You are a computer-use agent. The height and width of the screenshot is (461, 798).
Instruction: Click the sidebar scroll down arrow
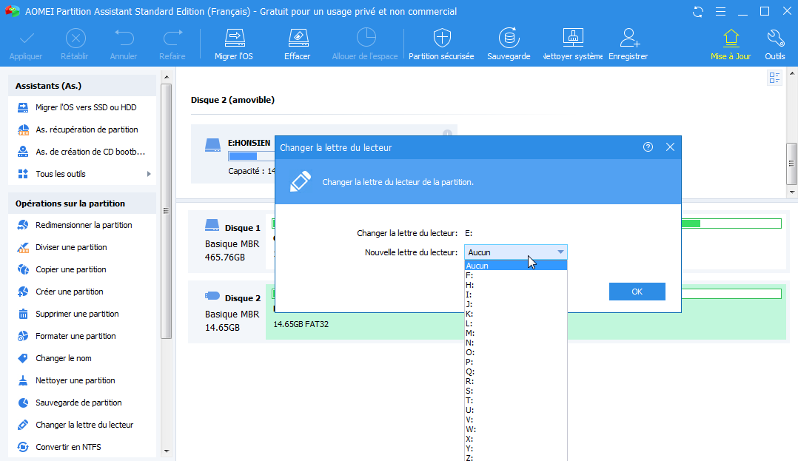click(167, 451)
